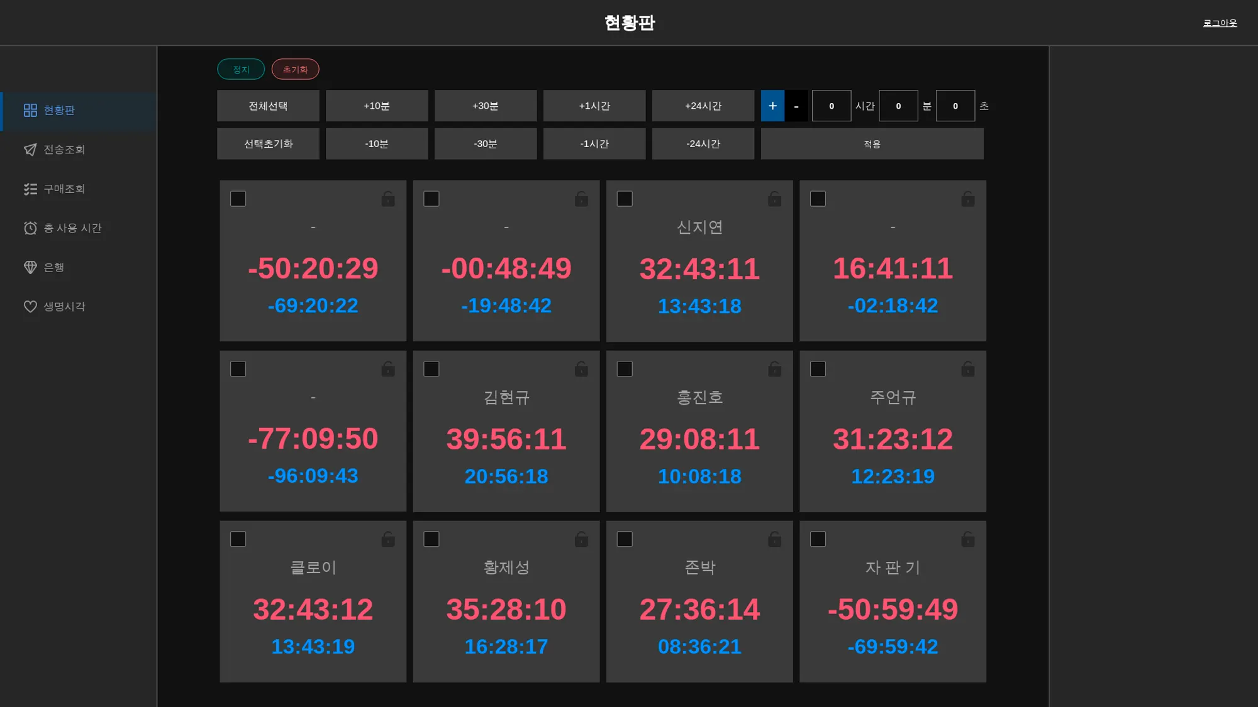Click the 로그아웃 link
This screenshot has height=707, width=1258.
tap(1220, 23)
